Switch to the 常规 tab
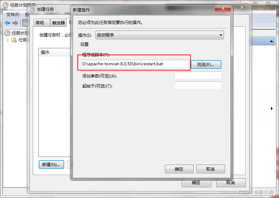279x198 pixels. click(x=41, y=23)
